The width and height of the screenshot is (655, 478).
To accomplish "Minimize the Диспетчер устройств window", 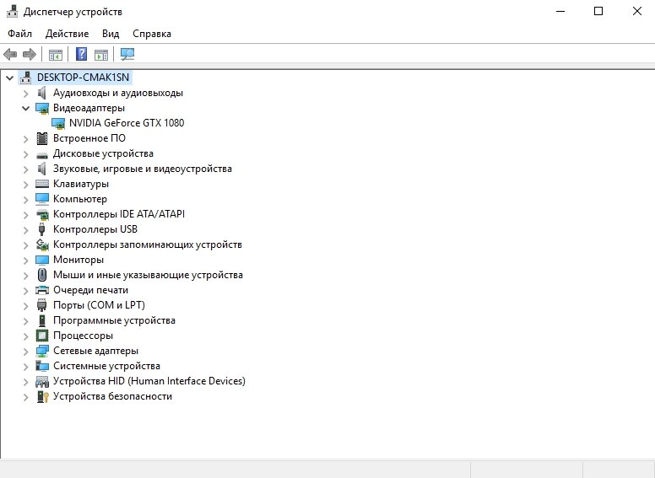I will click(560, 11).
